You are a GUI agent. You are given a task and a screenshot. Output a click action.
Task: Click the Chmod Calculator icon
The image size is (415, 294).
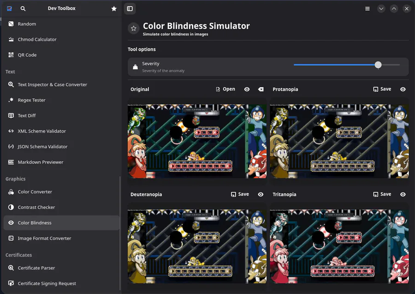[x=11, y=40]
